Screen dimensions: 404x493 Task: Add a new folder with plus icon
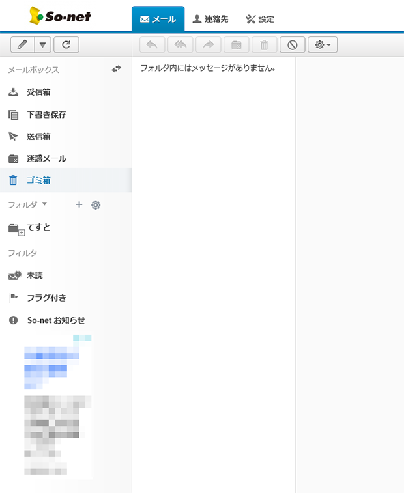point(79,204)
